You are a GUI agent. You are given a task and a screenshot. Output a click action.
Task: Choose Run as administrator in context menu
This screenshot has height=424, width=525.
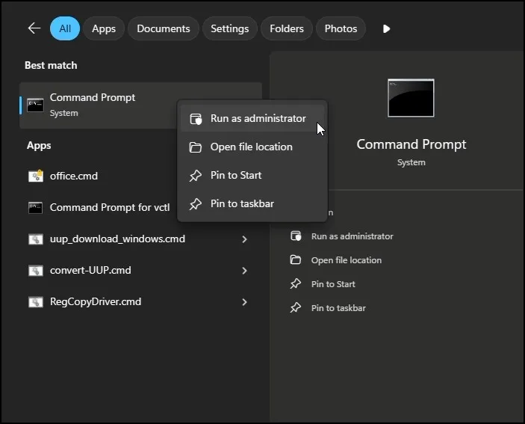pyautogui.click(x=252, y=118)
